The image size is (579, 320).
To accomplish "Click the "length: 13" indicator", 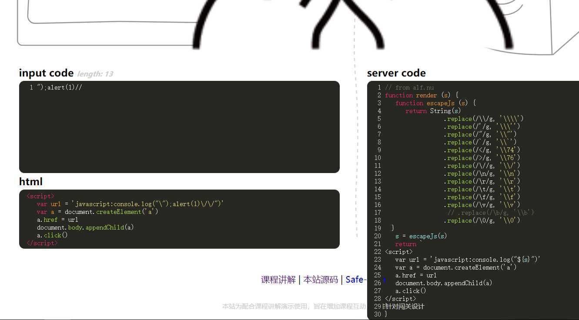I will 95,74.
